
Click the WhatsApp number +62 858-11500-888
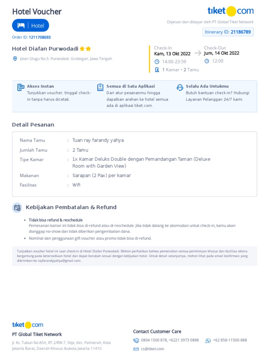230,340
